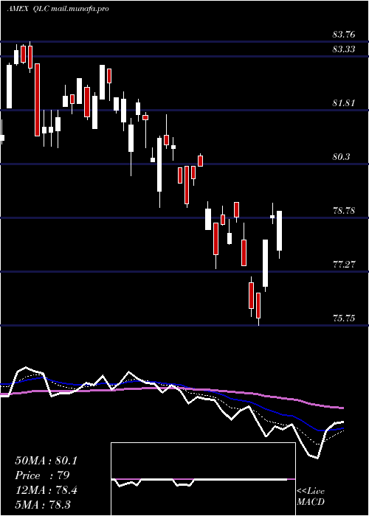Select the 83.76 price level label
The width and height of the screenshot is (369, 516).
344,34
